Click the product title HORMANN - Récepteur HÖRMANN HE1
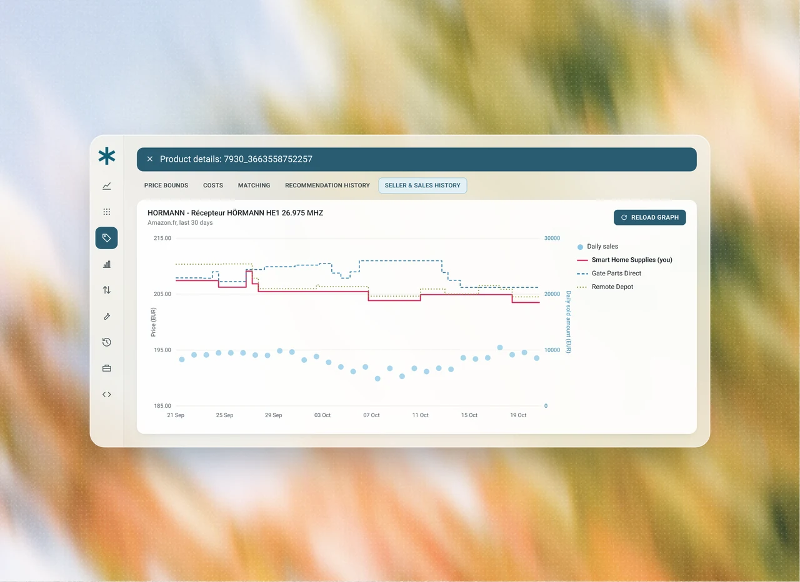800x582 pixels. pos(236,213)
